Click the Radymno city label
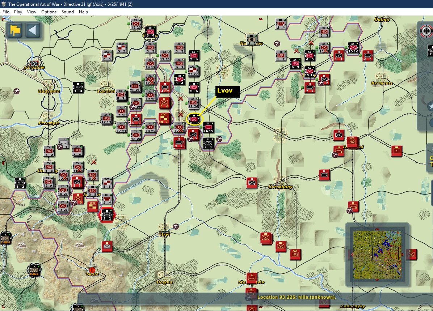 pos(49,91)
